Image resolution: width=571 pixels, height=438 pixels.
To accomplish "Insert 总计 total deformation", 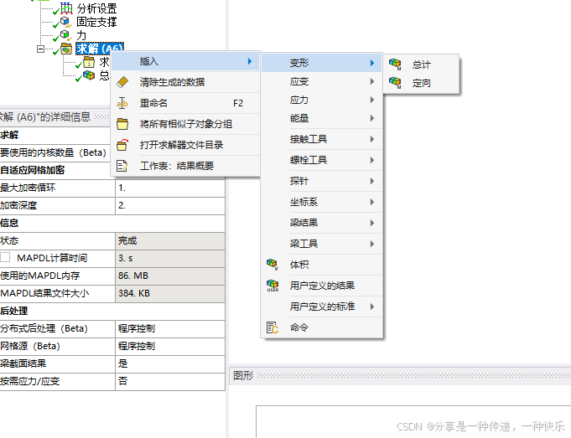I will [421, 64].
